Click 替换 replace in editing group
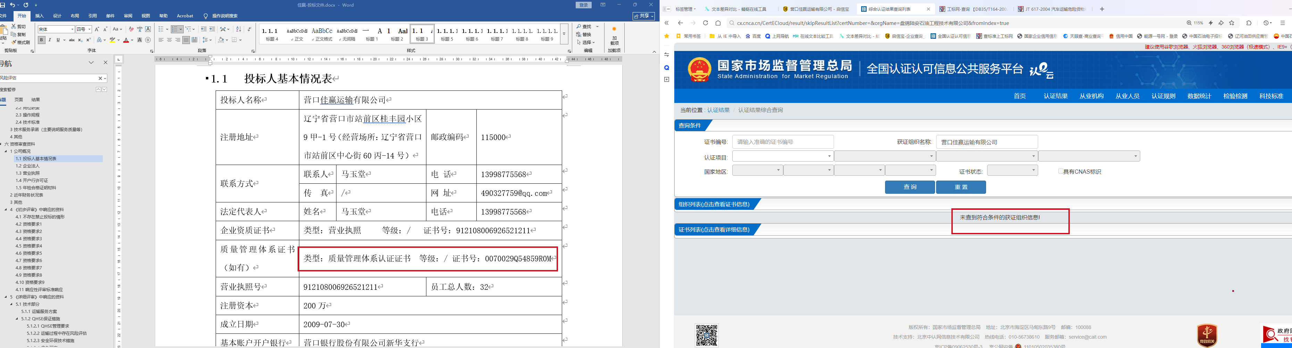Viewport: 1292px width, 348px height. pyautogui.click(x=584, y=35)
